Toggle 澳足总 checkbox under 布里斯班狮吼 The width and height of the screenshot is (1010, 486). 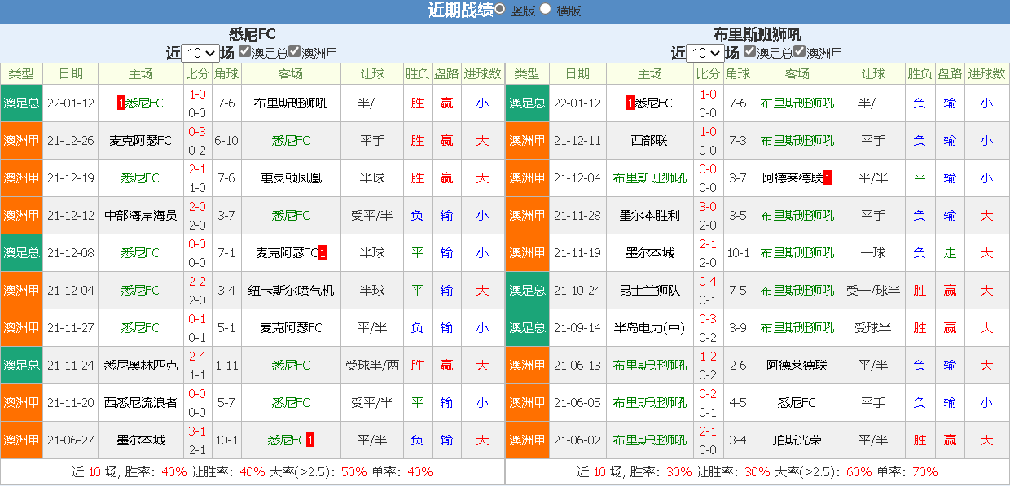click(749, 51)
